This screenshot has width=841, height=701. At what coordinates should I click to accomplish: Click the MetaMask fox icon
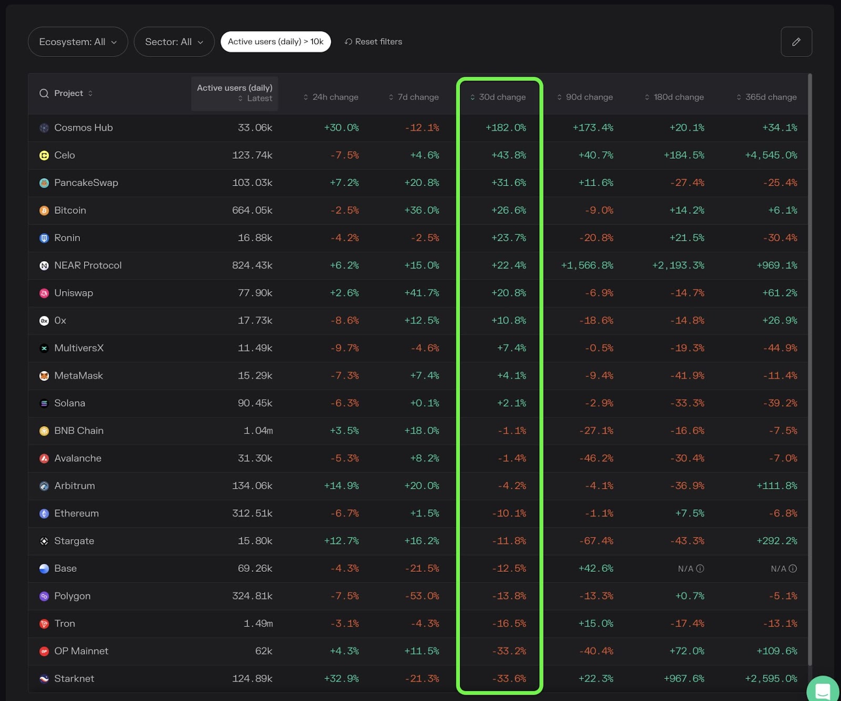coord(44,376)
